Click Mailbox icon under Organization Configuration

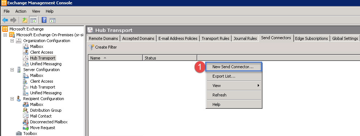click(26, 46)
